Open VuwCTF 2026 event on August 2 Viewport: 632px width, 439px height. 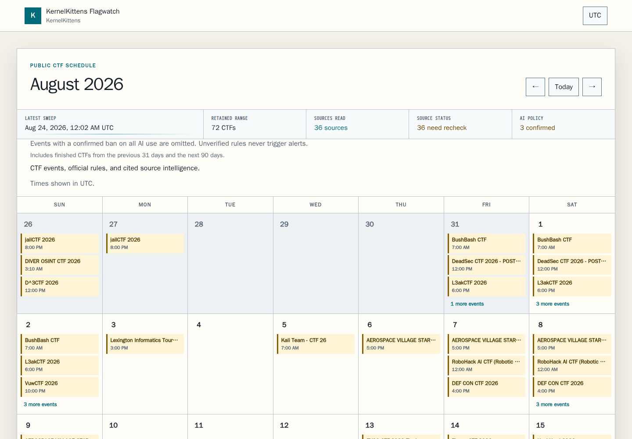[60, 387]
